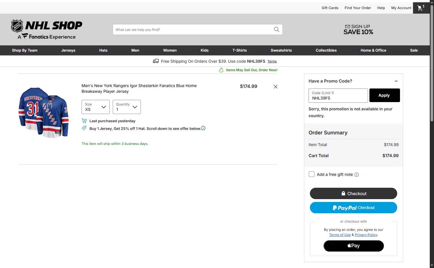Open the Kids menu
Screen dimensions: 434x268
coord(205,50)
